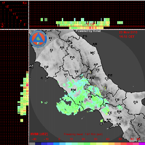The width and height of the screenshot is (145, 145).
Task: Select the date text "23 Nov 2013"
Action: pos(128,32)
